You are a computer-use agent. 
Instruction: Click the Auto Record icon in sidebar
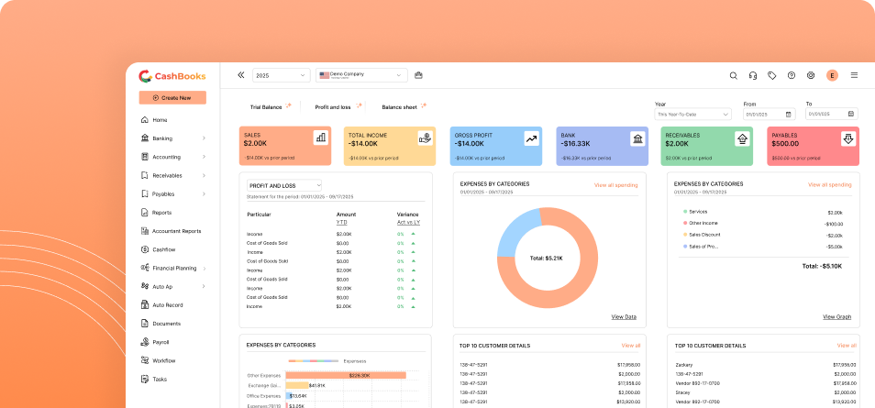[145, 304]
